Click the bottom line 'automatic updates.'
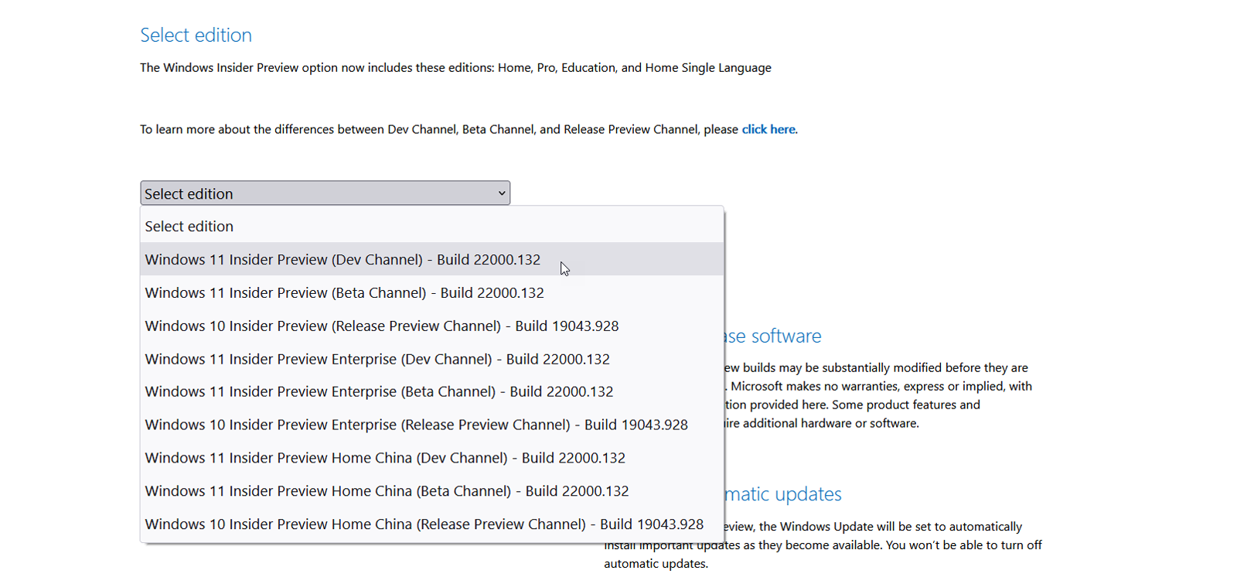 [x=656, y=564]
